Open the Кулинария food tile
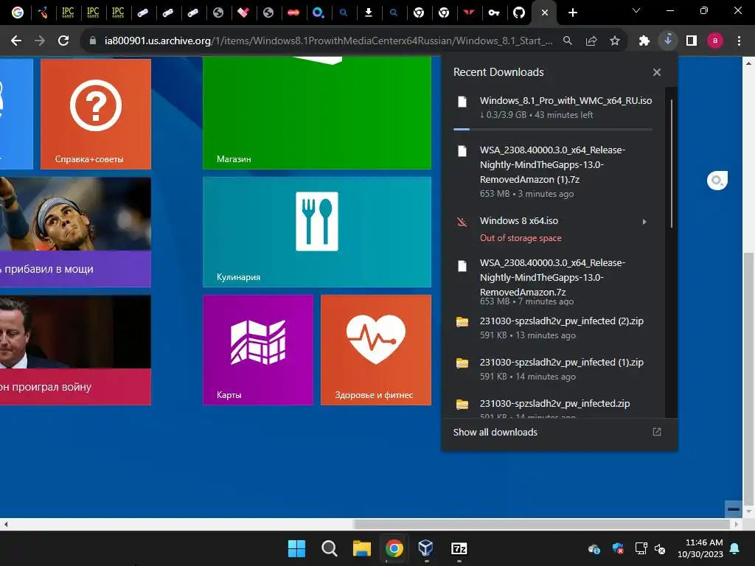Screen dimensions: 755x566 pos(317,232)
